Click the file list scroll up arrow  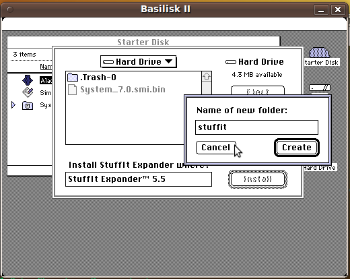click(207, 76)
